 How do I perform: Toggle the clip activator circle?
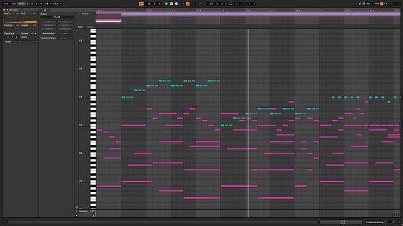4,10
